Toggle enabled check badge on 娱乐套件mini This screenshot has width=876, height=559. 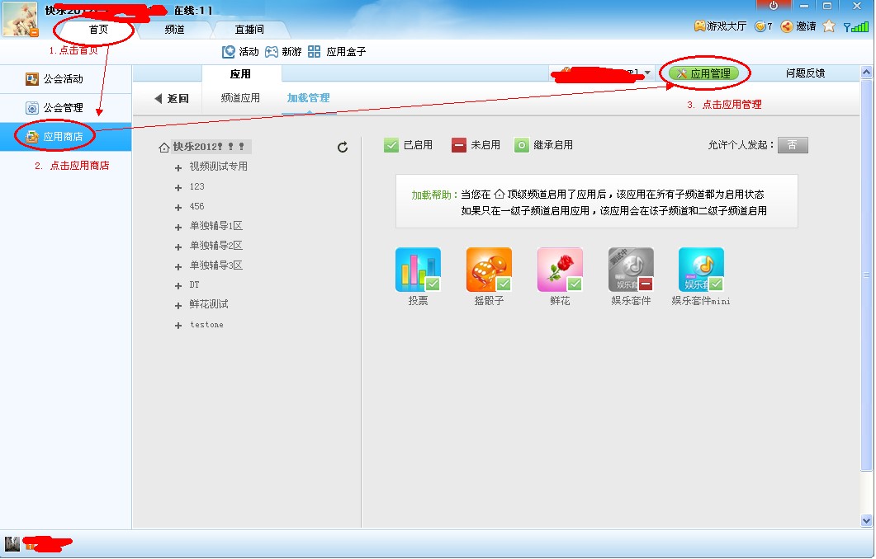[716, 284]
